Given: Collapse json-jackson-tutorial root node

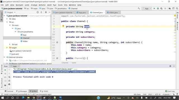Looking at the screenshot, I should (4, 16).
